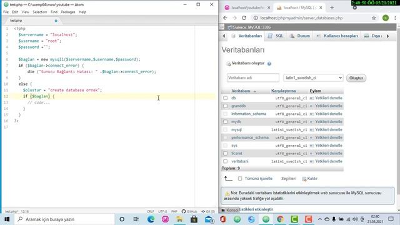Open a new Chrome tab
This screenshot has width=400, height=225.
point(332,7)
